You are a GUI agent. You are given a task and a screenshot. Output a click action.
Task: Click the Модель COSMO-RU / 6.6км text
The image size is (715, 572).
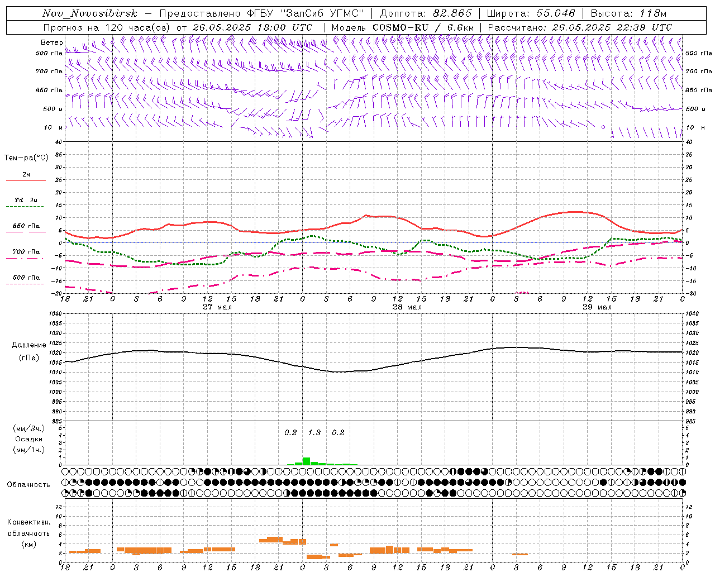coord(403,27)
